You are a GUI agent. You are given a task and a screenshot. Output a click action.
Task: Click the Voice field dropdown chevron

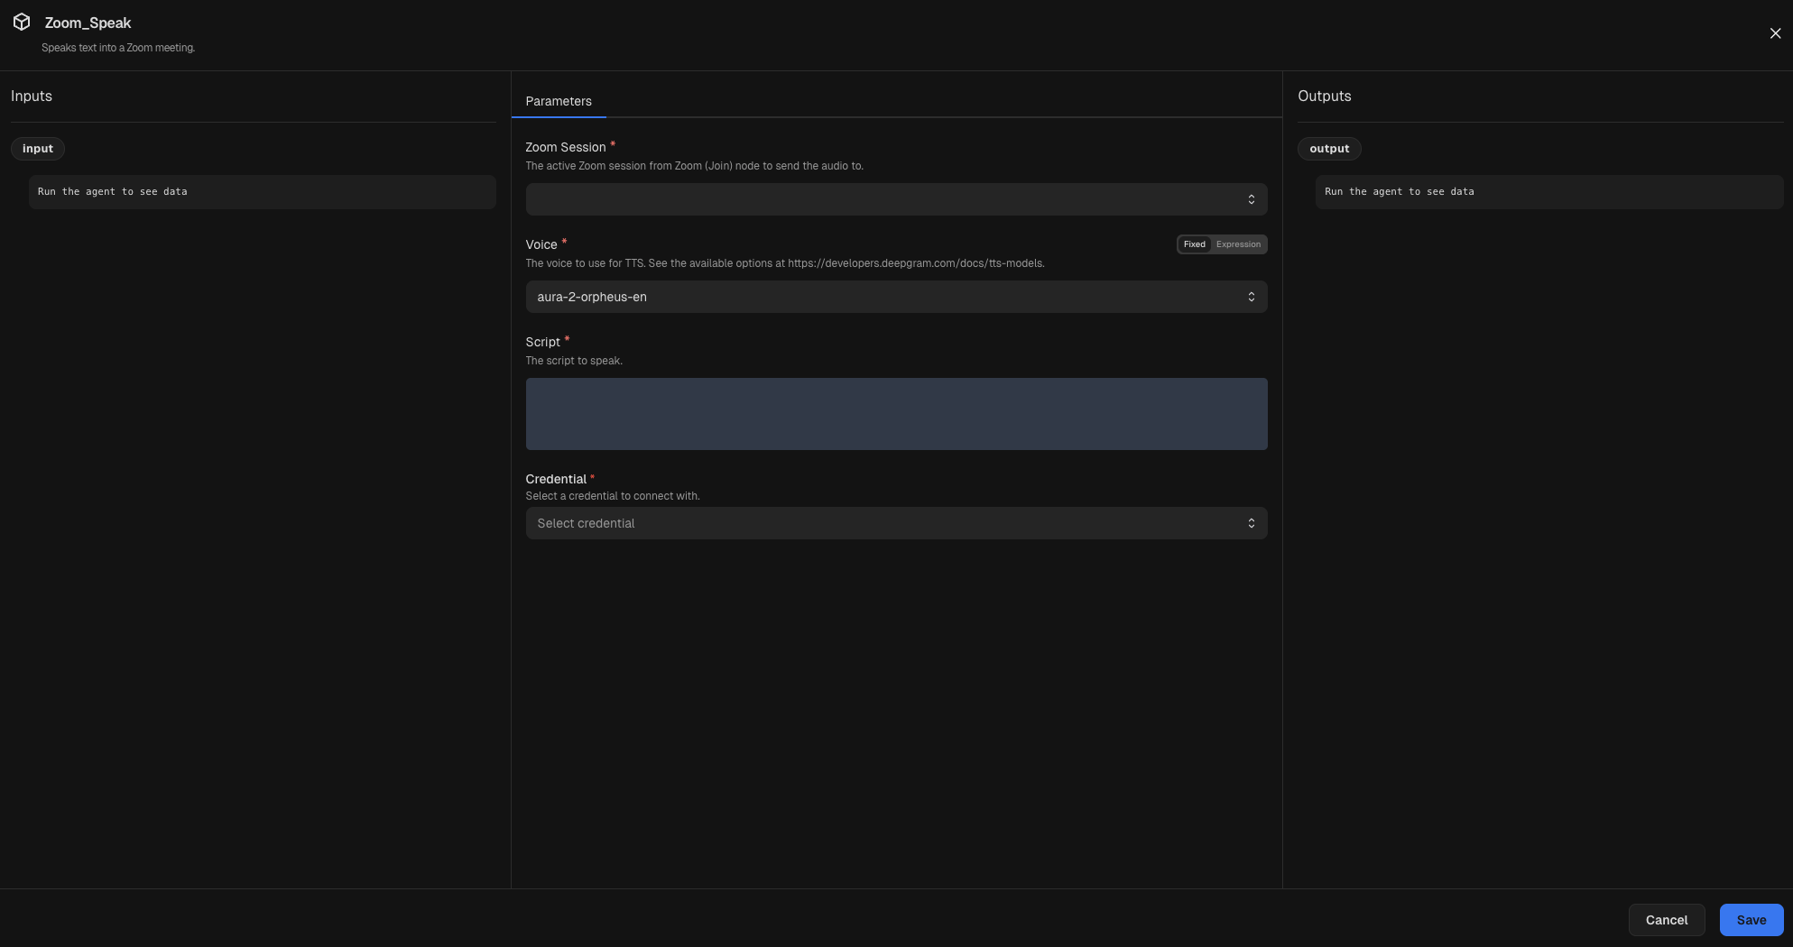click(x=1252, y=296)
